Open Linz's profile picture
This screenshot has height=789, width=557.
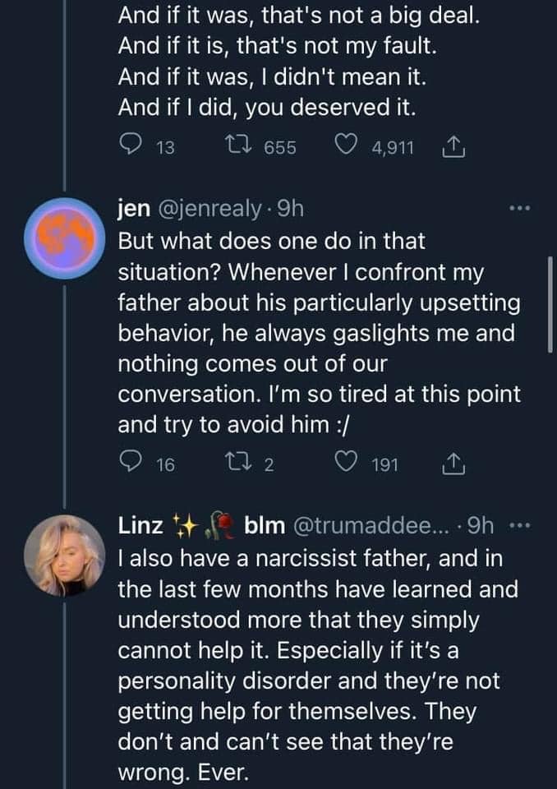(x=64, y=556)
